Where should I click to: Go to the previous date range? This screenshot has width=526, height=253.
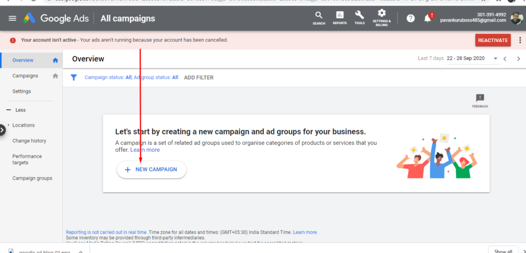tap(505, 59)
